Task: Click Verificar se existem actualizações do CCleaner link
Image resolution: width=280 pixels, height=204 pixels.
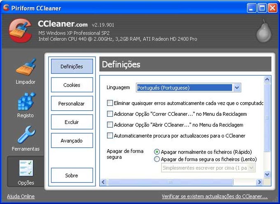Action: pyautogui.click(x=215, y=196)
